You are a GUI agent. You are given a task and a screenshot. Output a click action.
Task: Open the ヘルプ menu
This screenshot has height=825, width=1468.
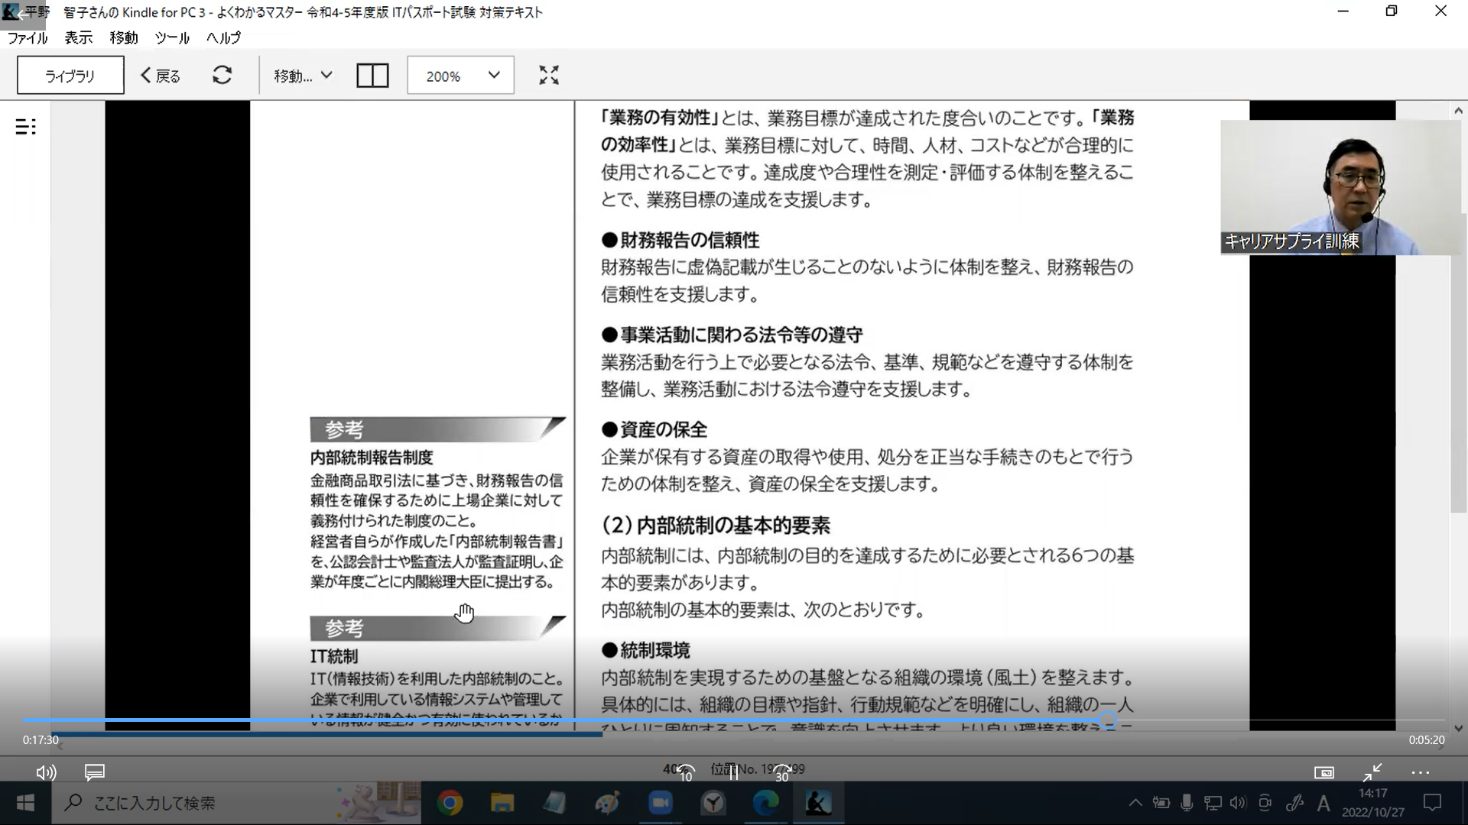click(223, 37)
